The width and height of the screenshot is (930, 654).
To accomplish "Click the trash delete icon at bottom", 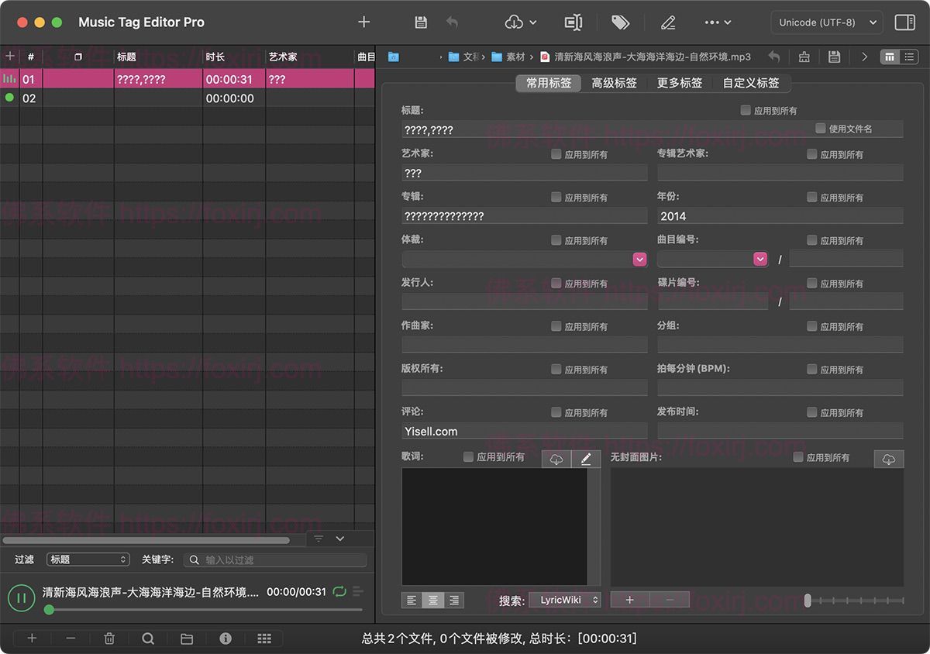I will coord(109,639).
